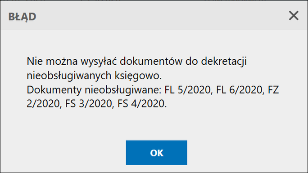Click the word 'nieobsługiwanych' in the message
The image size is (308, 173).
pyautogui.click(x=69, y=75)
